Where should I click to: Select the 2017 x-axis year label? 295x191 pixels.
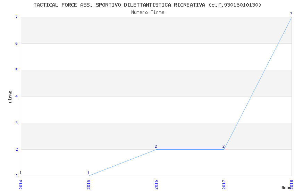tap(224, 185)
